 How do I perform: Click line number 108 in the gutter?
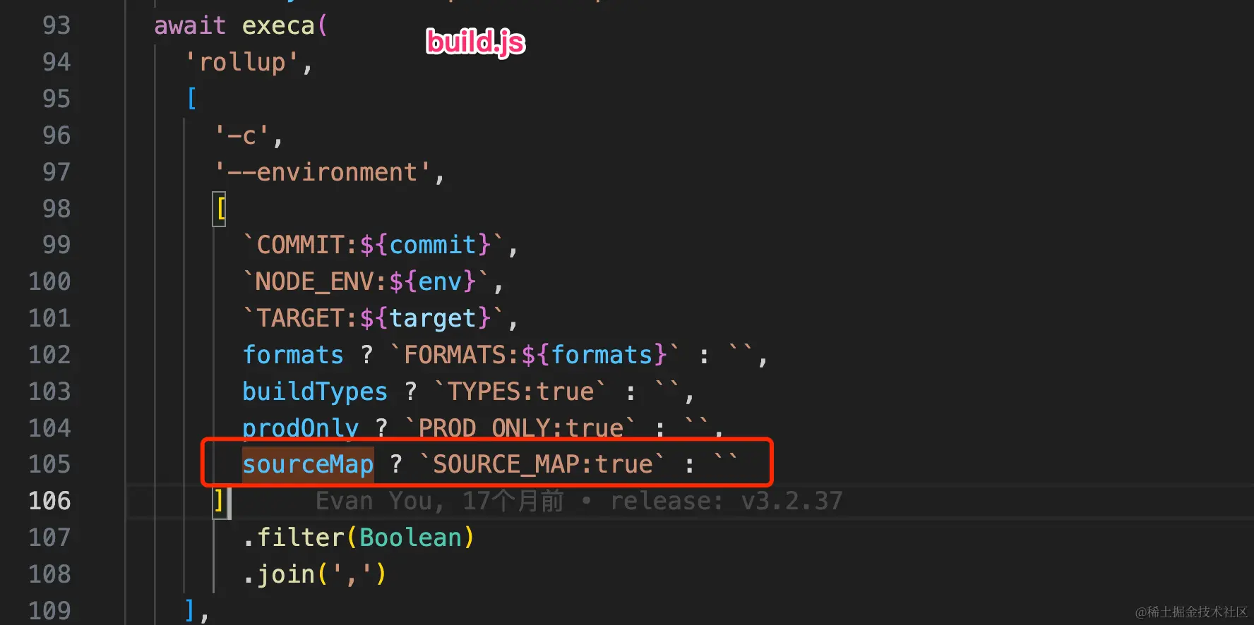pos(49,574)
